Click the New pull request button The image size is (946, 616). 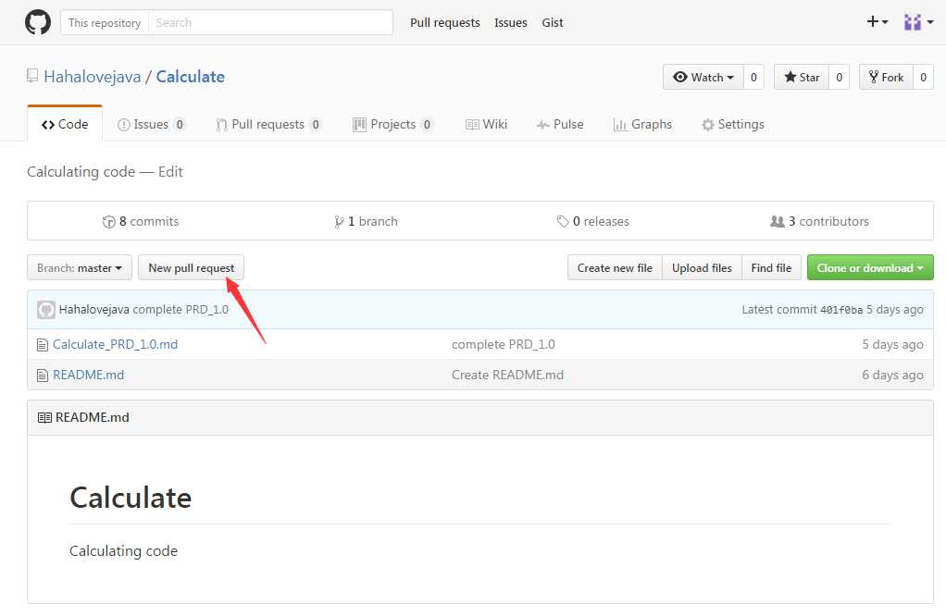192,267
